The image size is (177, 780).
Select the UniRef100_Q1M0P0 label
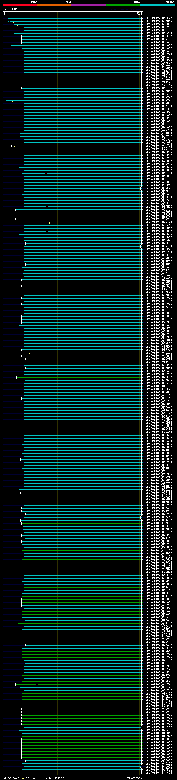tap(159, 408)
